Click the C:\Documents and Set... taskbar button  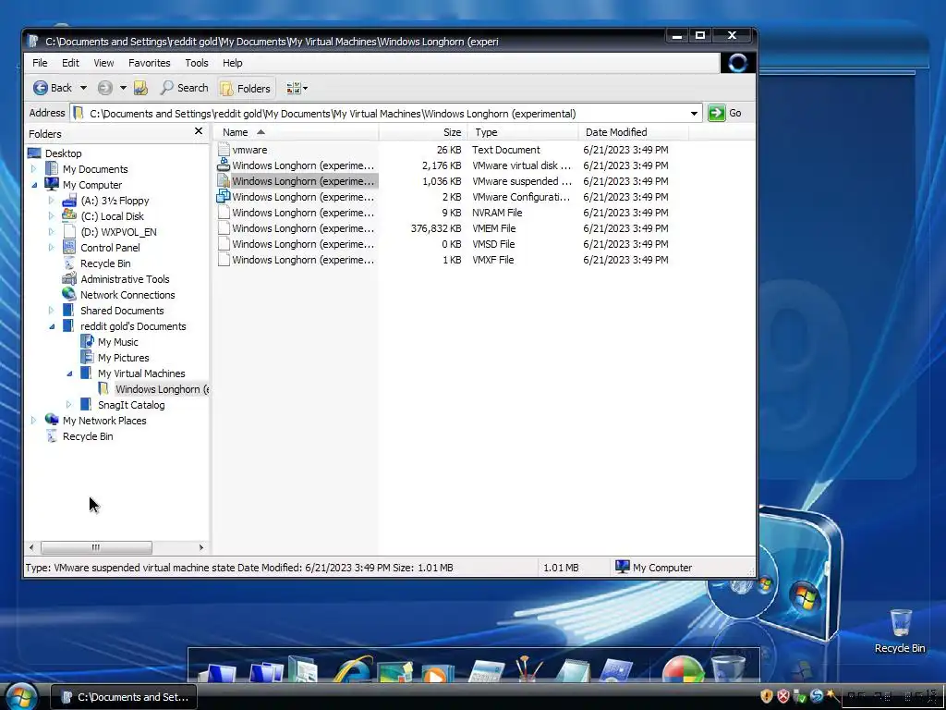(124, 697)
